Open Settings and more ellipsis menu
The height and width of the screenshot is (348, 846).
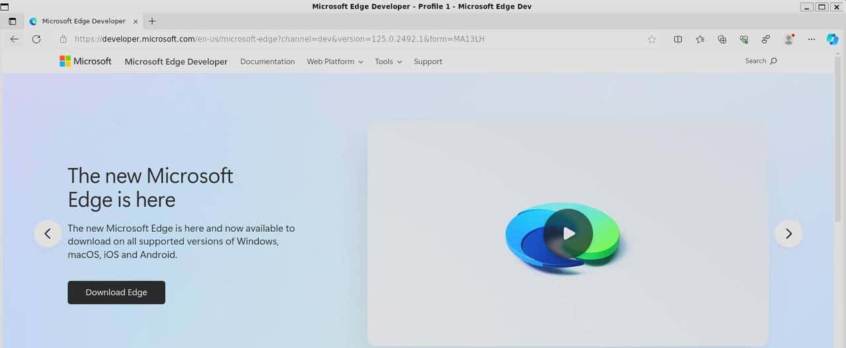(x=812, y=40)
